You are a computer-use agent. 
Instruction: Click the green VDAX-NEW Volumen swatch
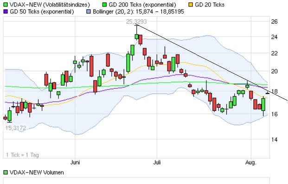pos(6,172)
